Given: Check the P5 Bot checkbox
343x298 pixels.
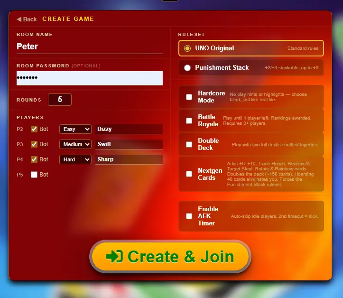Looking at the screenshot, I should coord(34,175).
